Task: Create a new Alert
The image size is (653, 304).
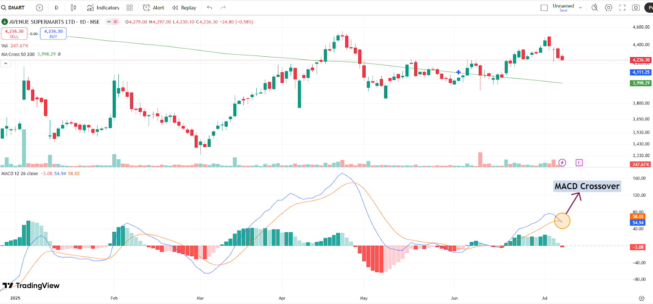Action: click(x=153, y=8)
